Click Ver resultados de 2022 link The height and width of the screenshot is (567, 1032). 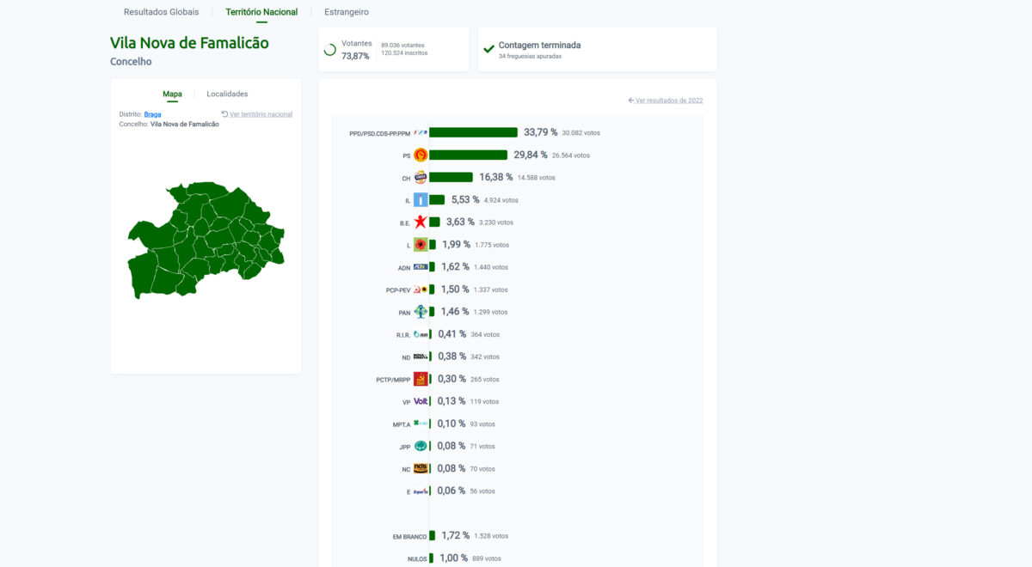pos(666,101)
